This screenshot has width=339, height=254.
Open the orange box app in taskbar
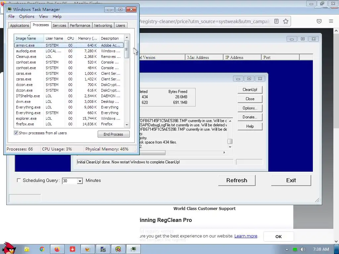click(87, 249)
